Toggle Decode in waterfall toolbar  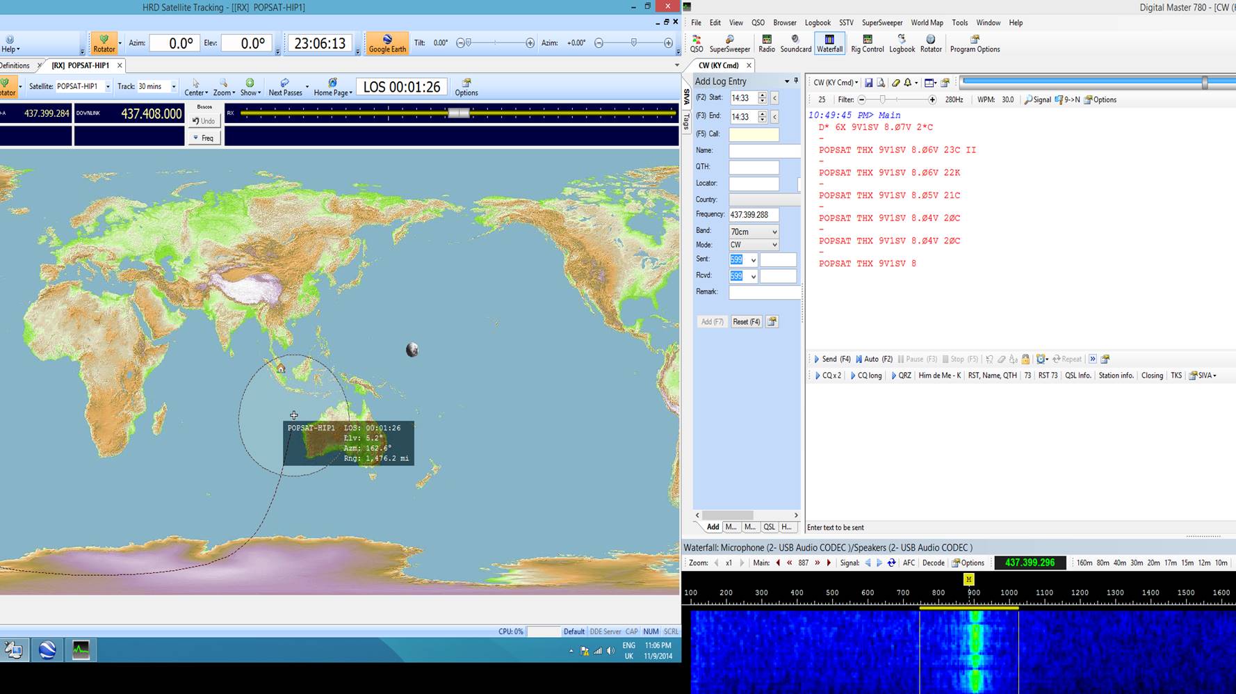point(933,563)
